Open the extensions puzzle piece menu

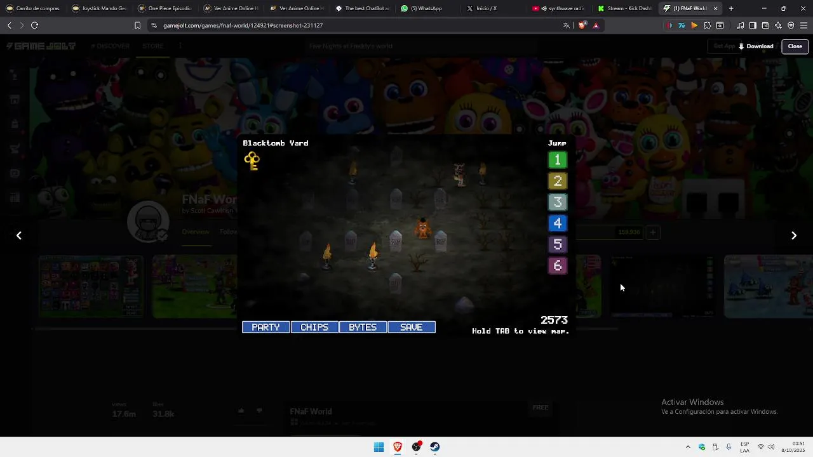(x=707, y=25)
